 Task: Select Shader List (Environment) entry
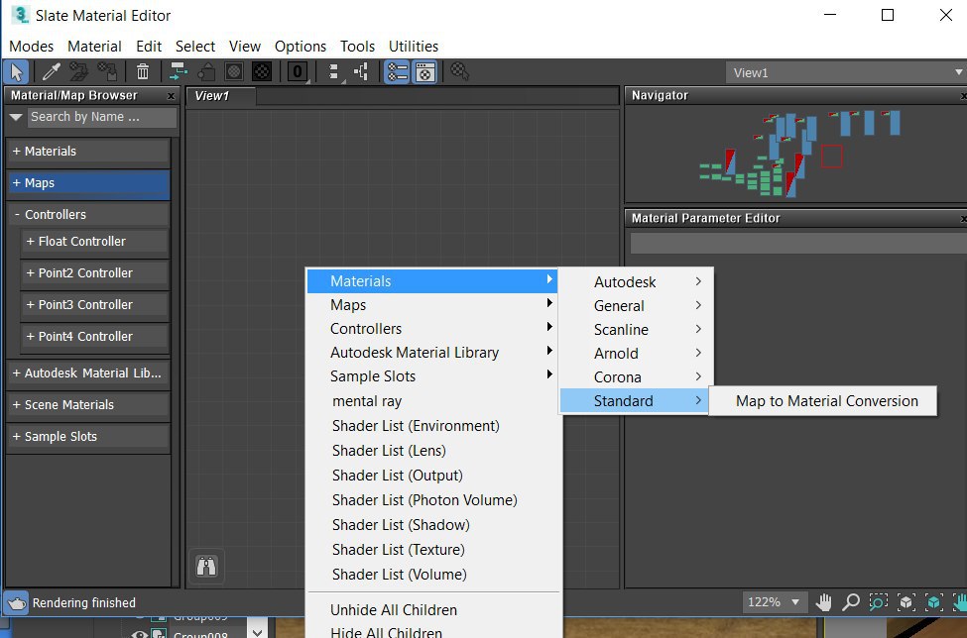click(x=433, y=426)
